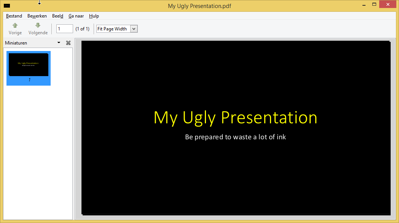Click the Vorige button label

click(x=15, y=33)
